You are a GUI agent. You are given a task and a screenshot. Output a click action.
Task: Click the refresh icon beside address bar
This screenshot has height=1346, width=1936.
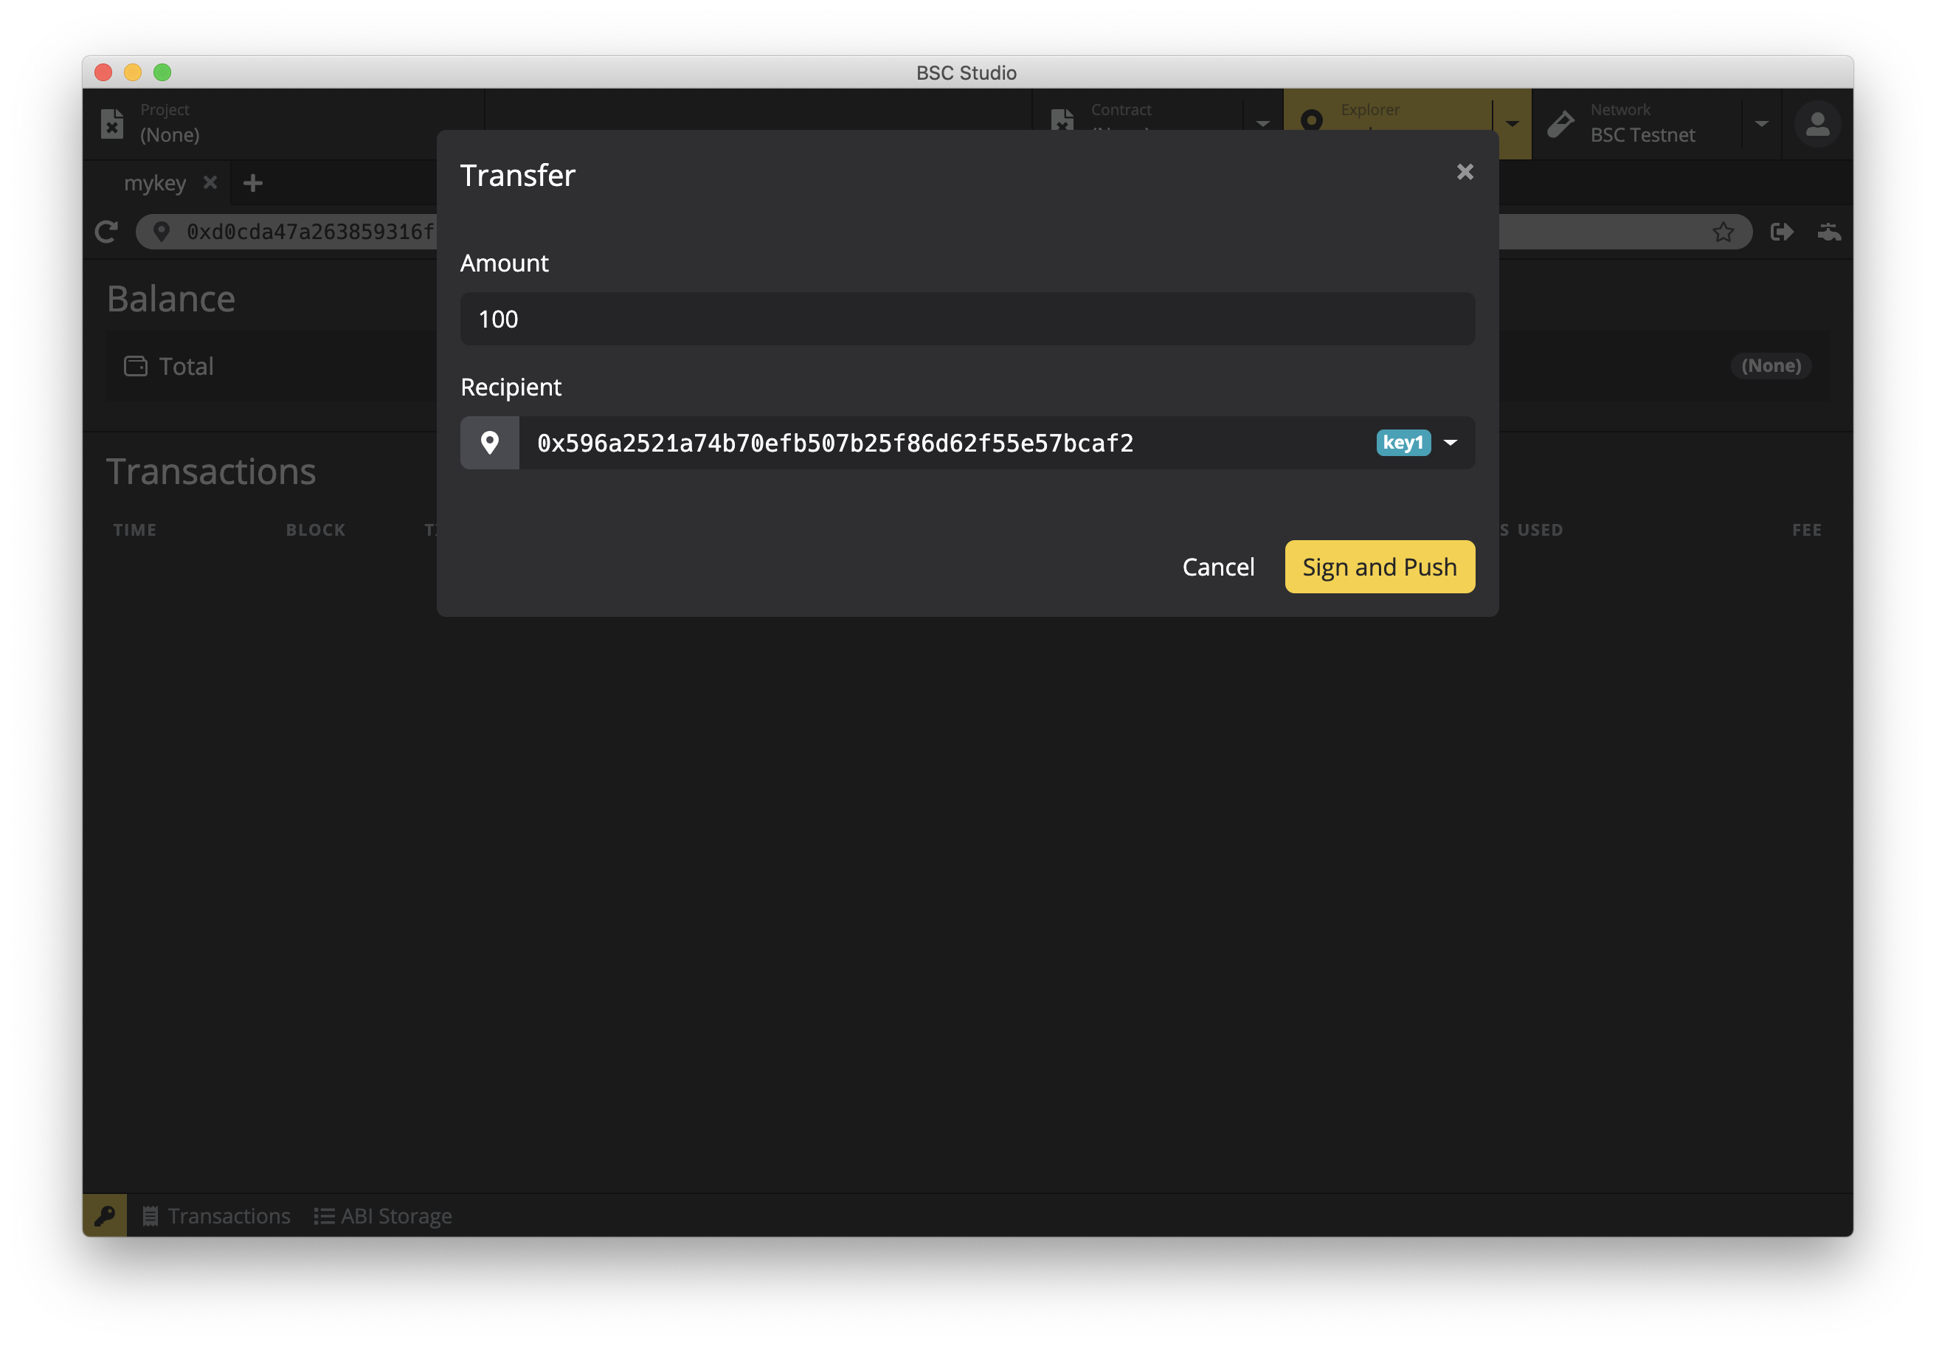pos(107,232)
